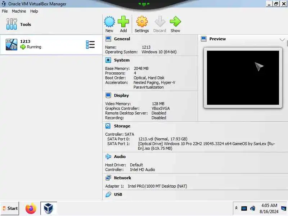This screenshot has height=216, width=288.
Task: Open the 1213 machine tools menu icon
Action: pyautogui.click(x=90, y=45)
